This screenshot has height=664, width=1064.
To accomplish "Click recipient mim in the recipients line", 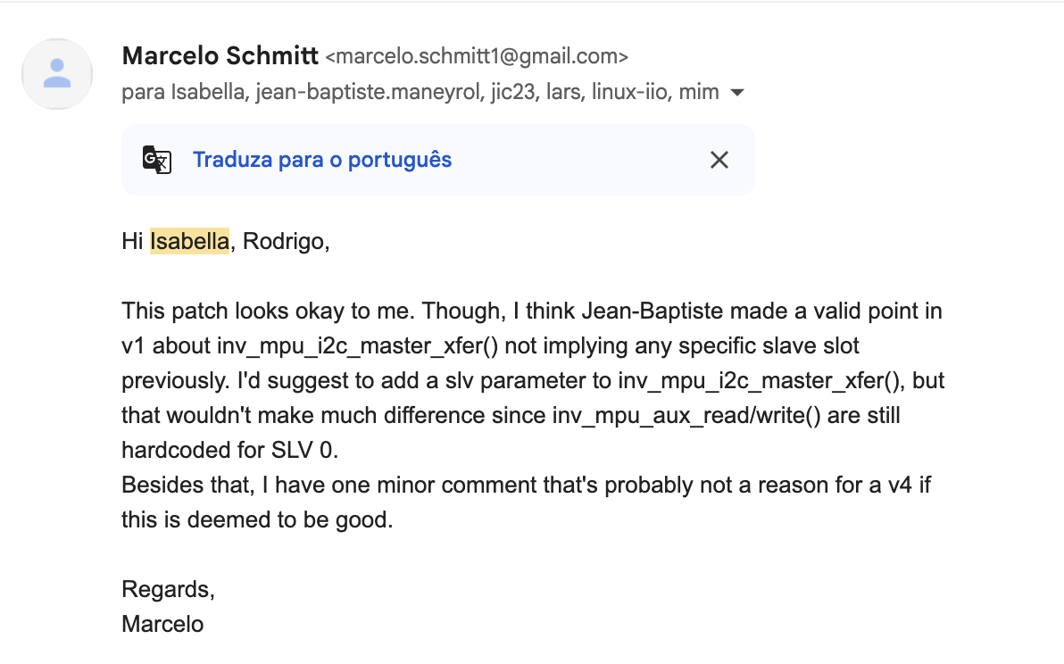I will tap(698, 92).
